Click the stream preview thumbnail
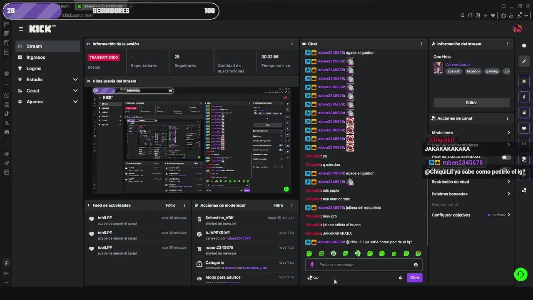 pyautogui.click(x=192, y=140)
